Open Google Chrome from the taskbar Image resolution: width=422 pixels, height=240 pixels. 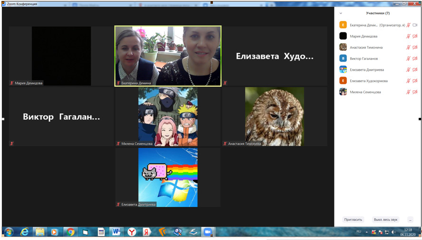pos(70,232)
